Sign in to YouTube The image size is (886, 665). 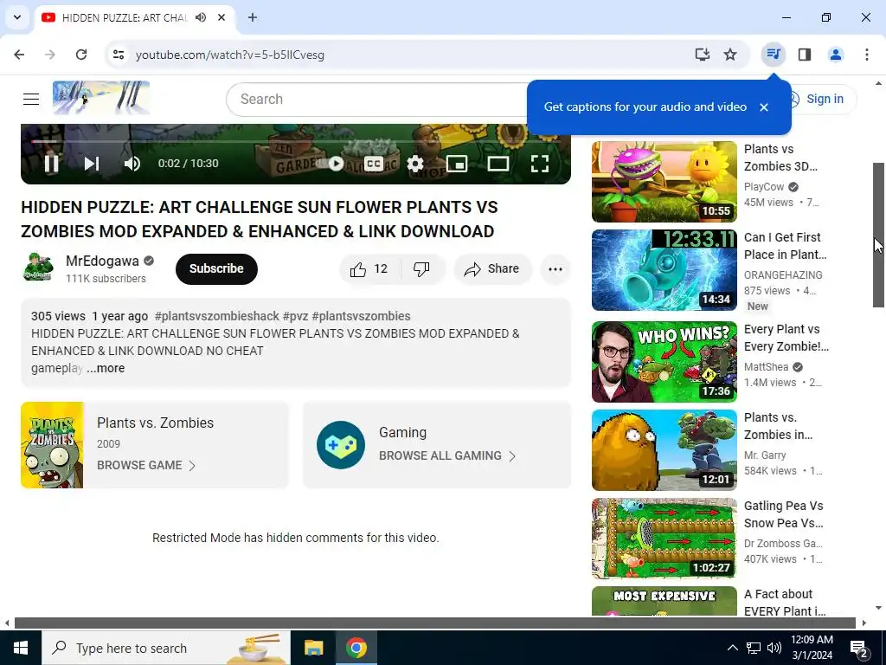coord(824,100)
